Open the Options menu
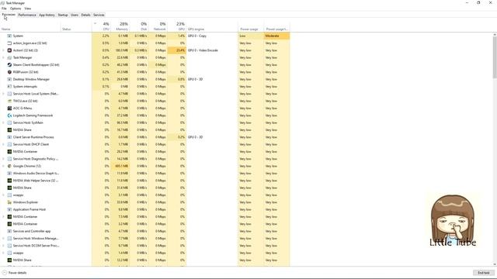Viewport: 497px width, 279px height. point(16,9)
